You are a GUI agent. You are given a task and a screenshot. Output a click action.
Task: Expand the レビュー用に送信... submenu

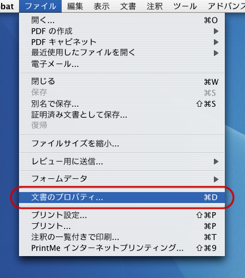pos(122,161)
